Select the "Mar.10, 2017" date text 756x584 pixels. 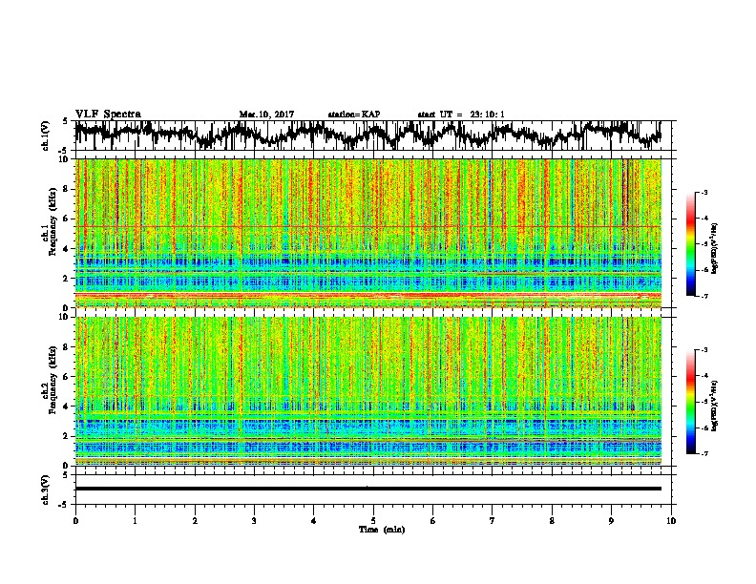(266, 115)
